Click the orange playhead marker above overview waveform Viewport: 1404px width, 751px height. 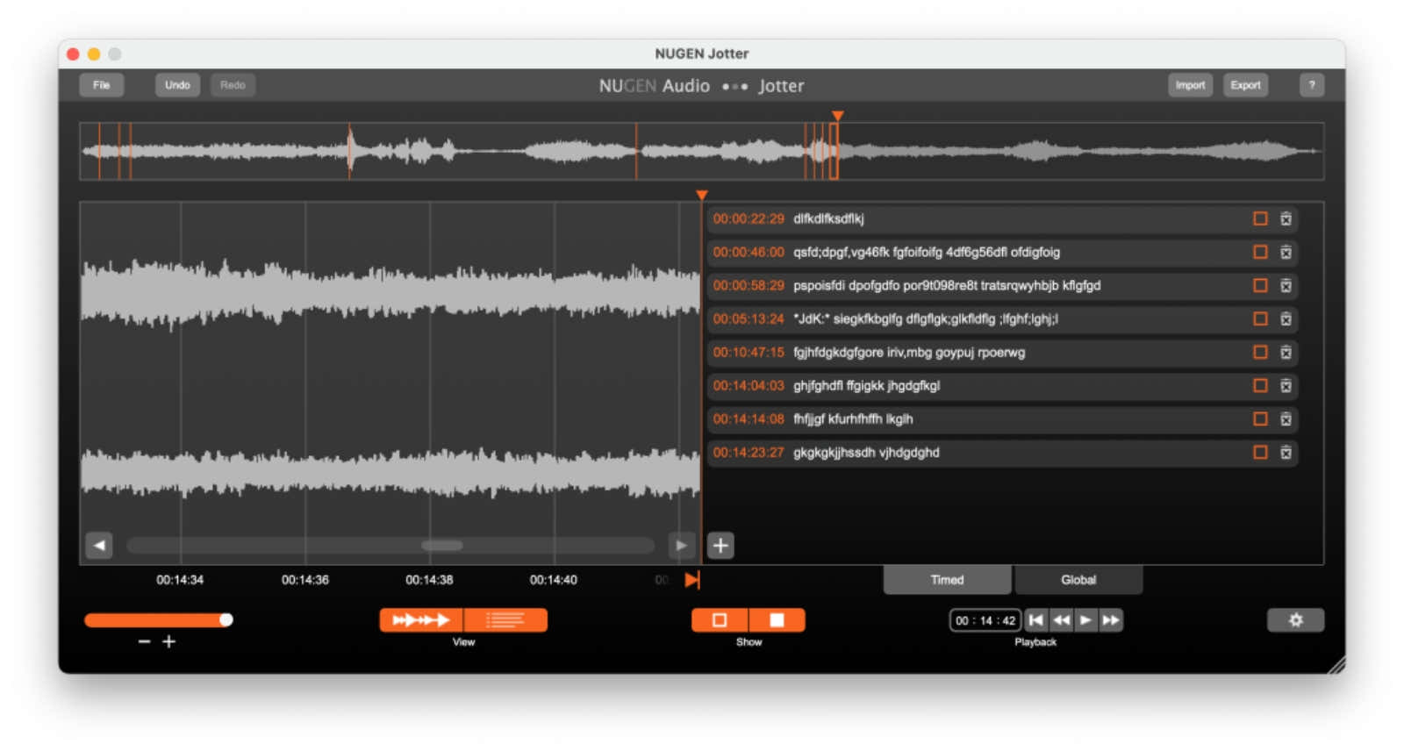(838, 116)
